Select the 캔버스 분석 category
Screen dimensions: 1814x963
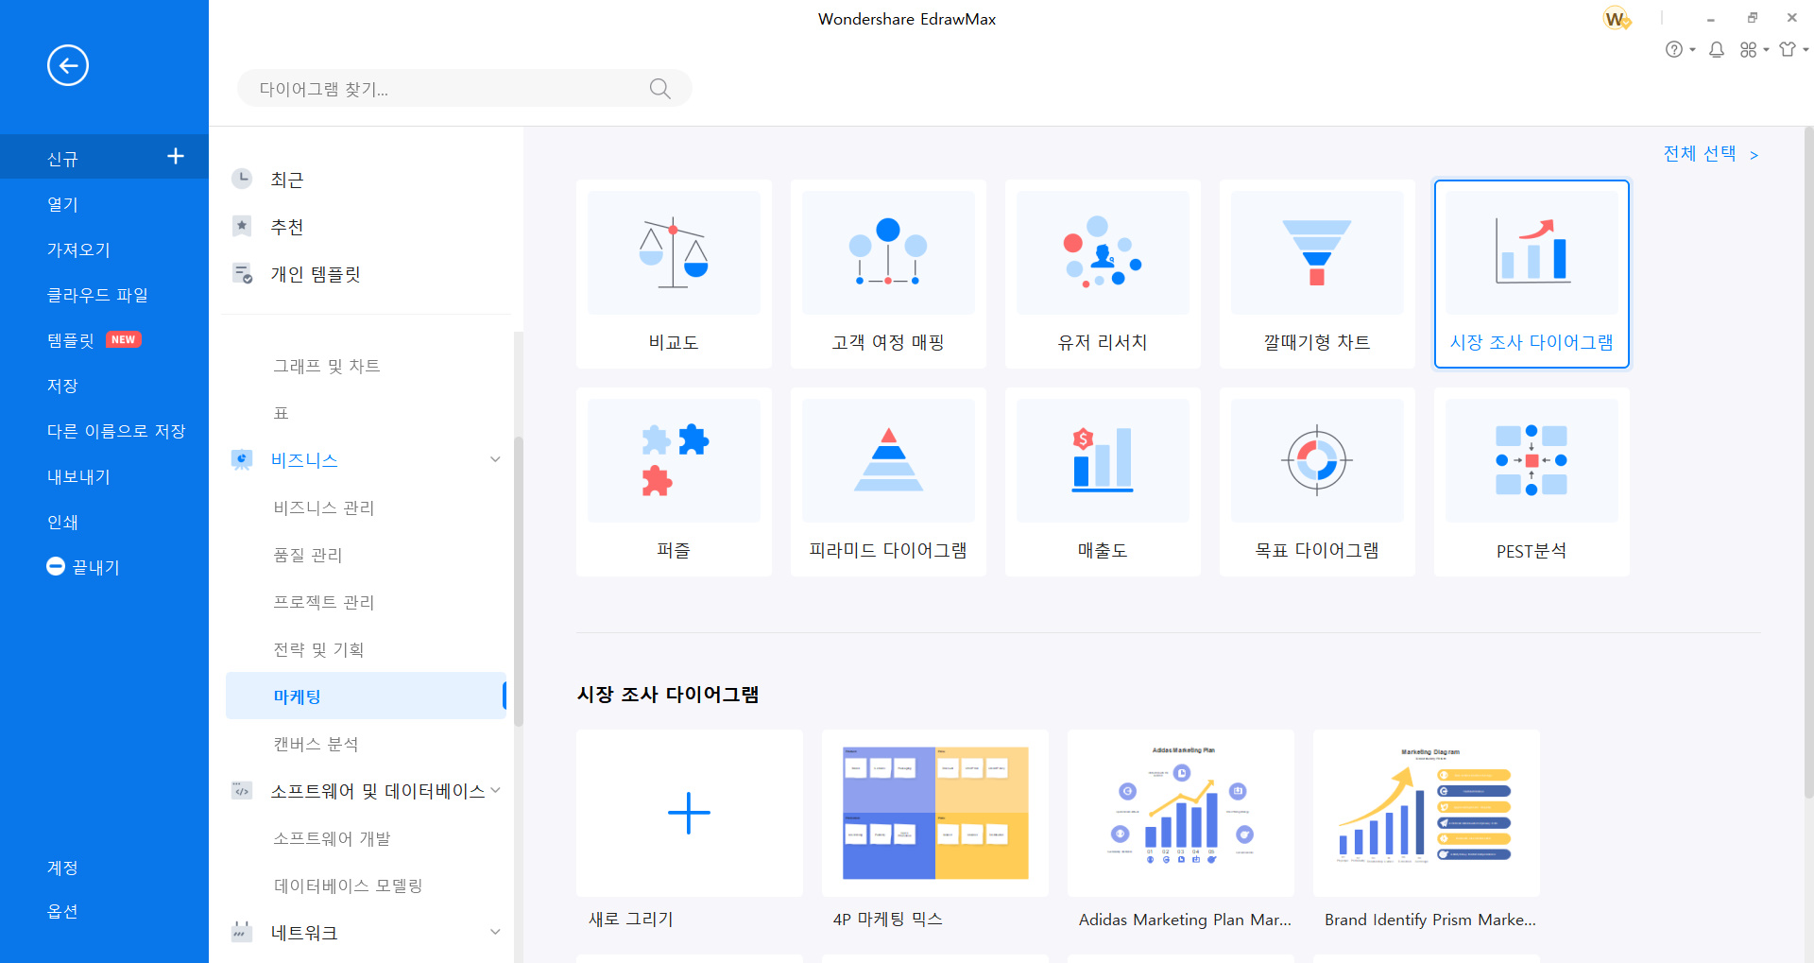315,744
